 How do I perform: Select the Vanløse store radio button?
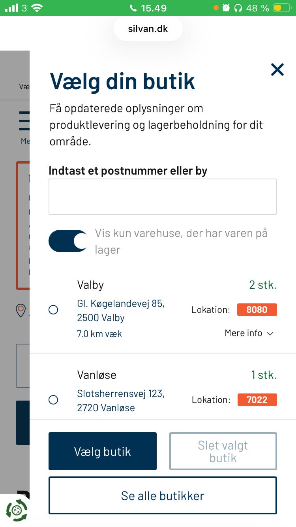tap(53, 400)
